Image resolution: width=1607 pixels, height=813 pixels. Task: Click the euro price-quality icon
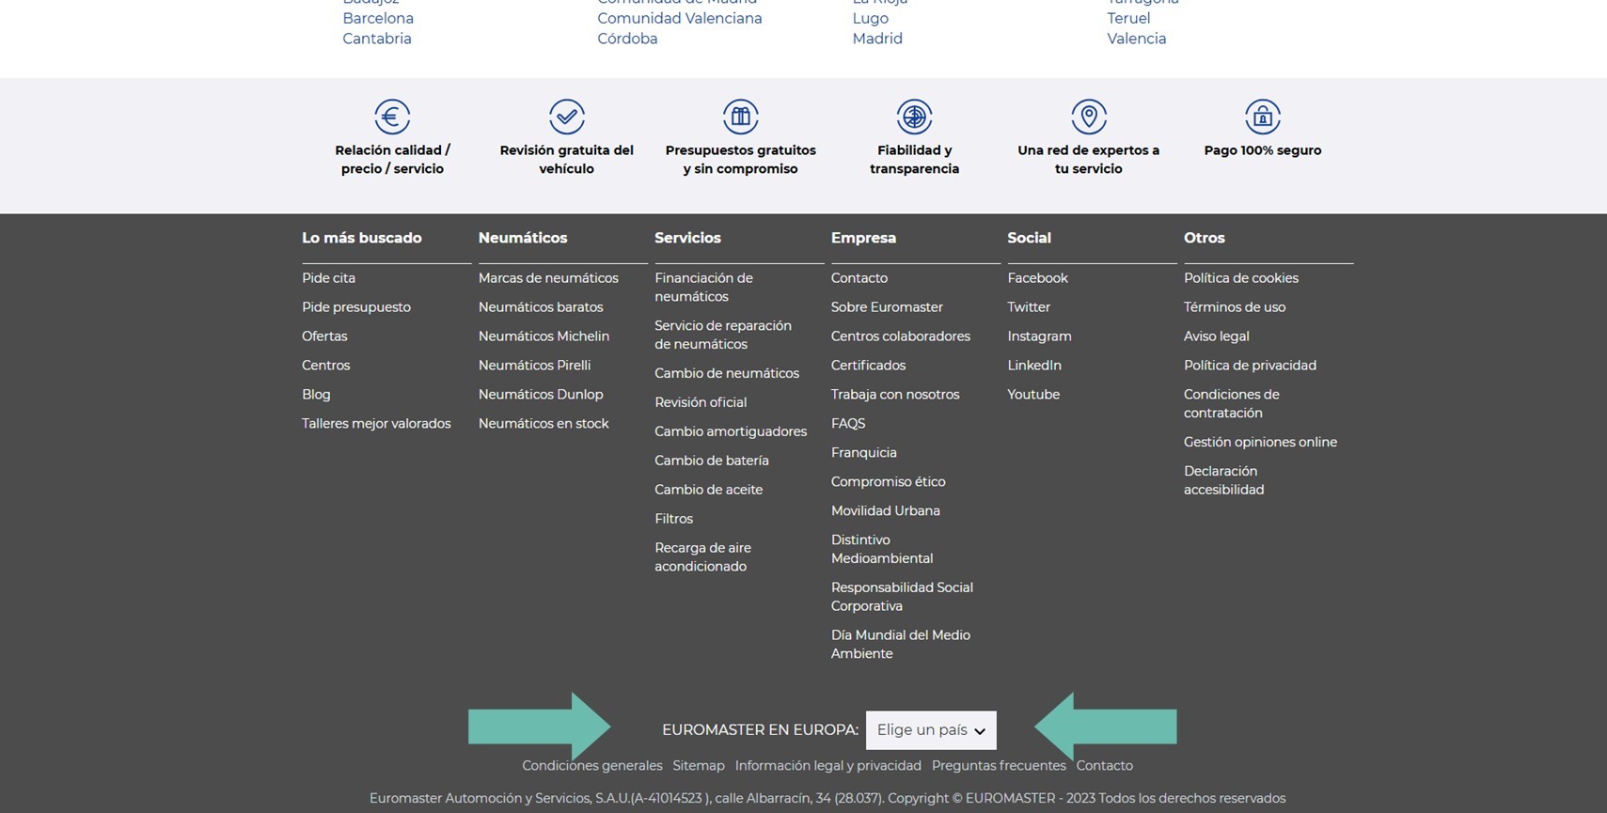pos(392,117)
